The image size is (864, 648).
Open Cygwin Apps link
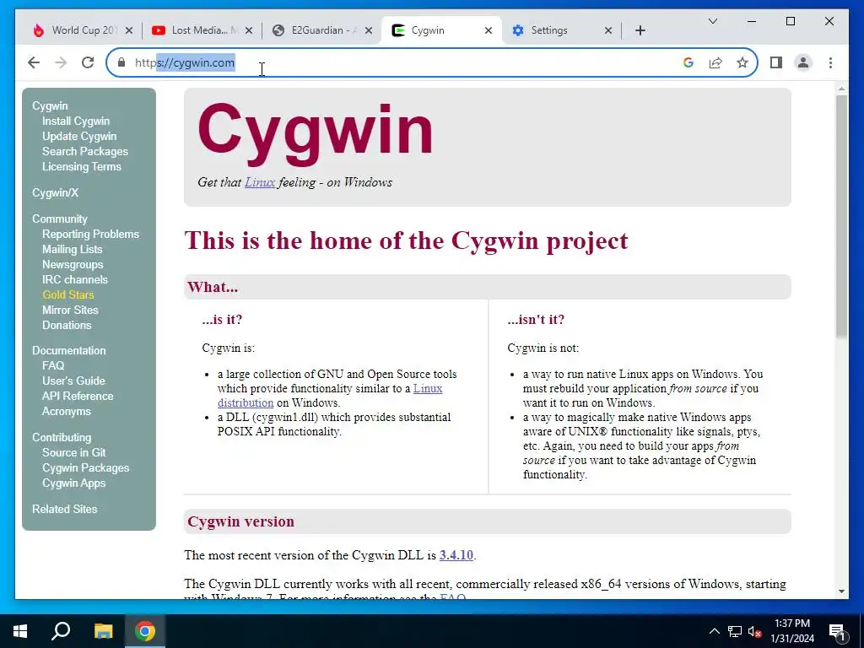tap(74, 483)
